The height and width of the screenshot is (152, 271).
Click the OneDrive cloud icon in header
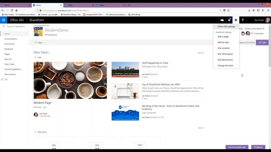point(222,20)
